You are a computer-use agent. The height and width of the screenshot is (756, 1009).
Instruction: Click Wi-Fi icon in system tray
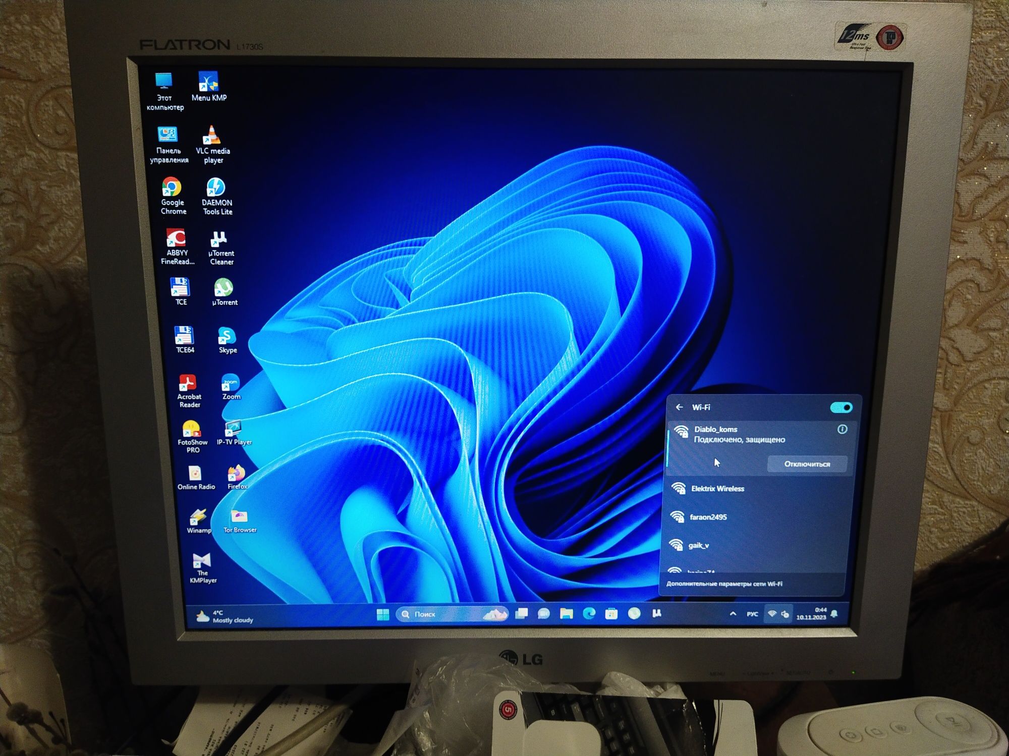coord(772,613)
